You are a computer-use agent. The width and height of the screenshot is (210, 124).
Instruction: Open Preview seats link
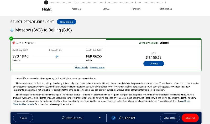[97, 68]
